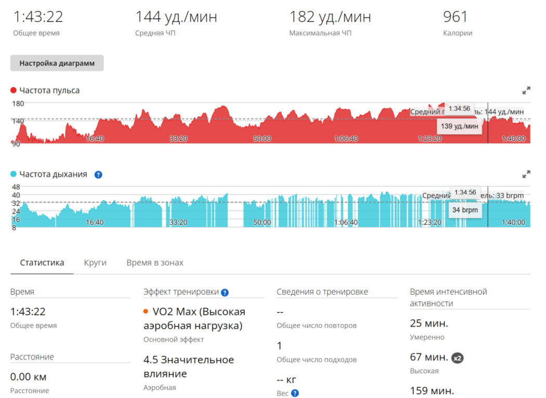The image size is (546, 398).
Task: Click the 139 уд./мин tooltip on chart
Action: (460, 126)
